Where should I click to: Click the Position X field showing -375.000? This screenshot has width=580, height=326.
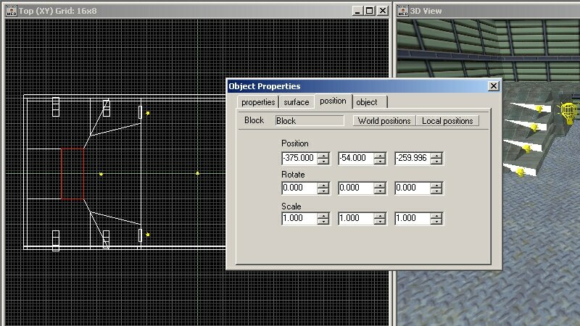point(299,159)
